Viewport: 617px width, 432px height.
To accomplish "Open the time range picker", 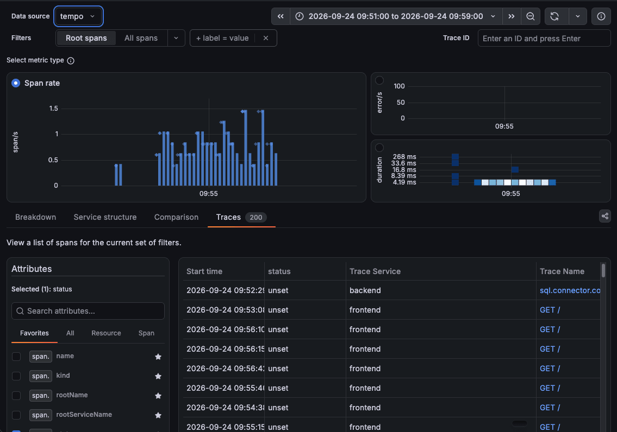I will click(396, 16).
